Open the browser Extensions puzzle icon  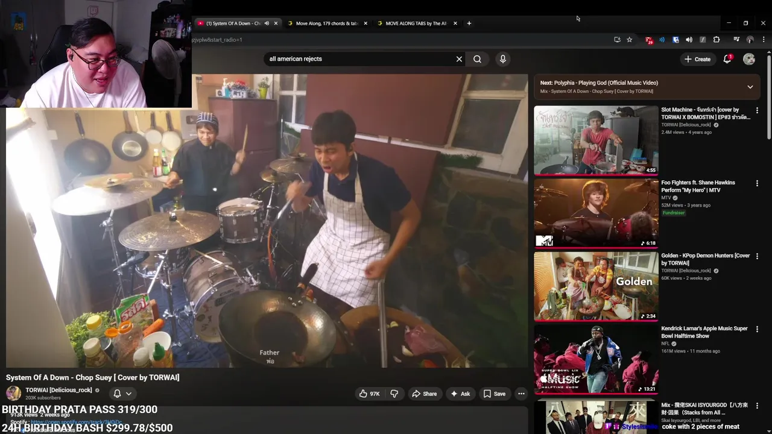(717, 40)
